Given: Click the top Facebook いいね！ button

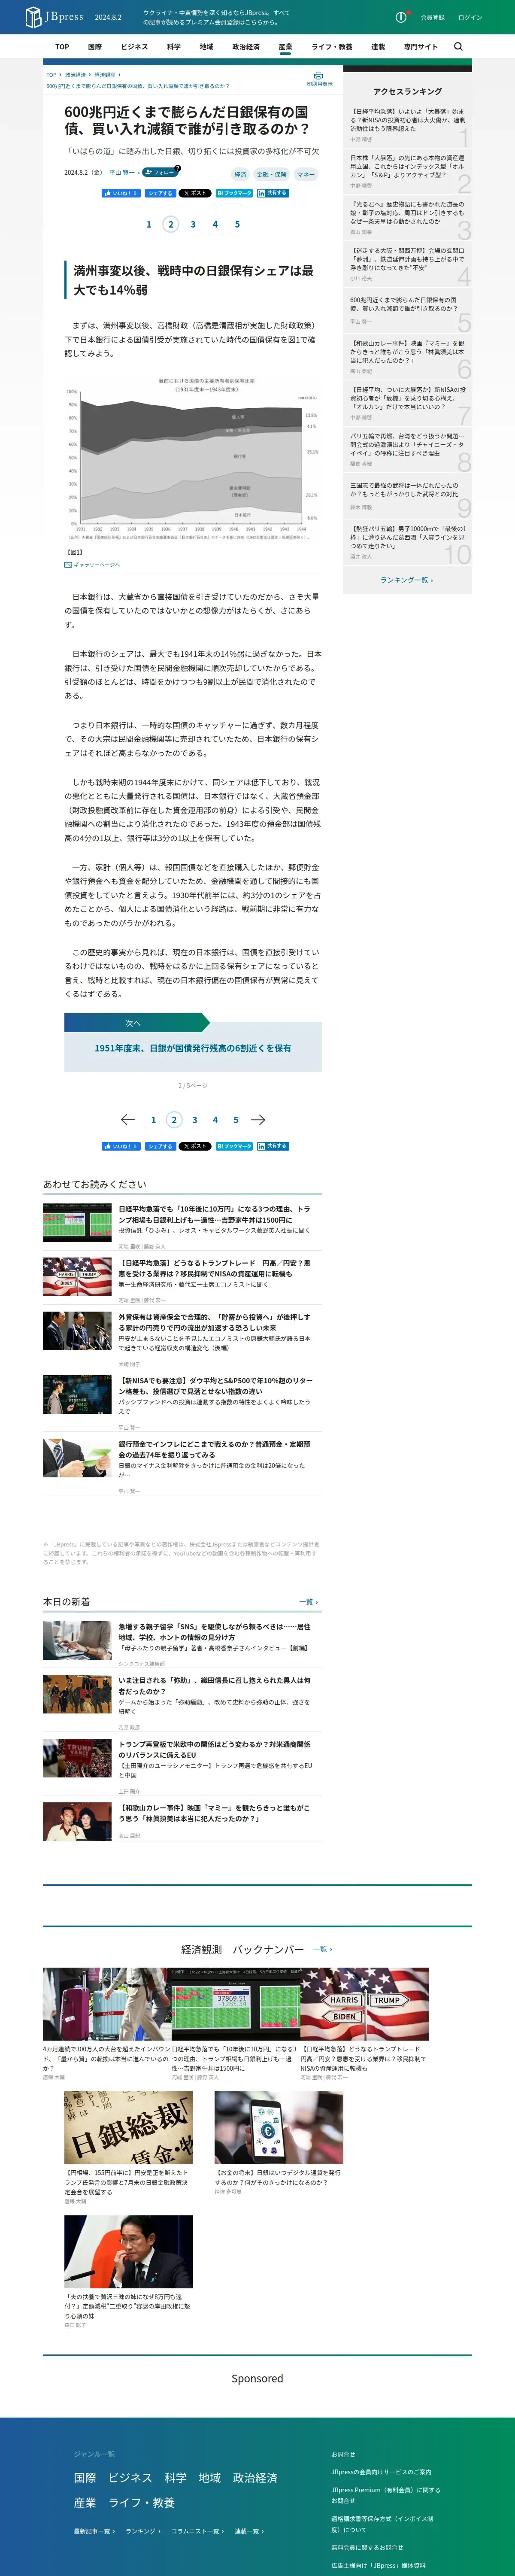Looking at the screenshot, I should click(x=121, y=193).
